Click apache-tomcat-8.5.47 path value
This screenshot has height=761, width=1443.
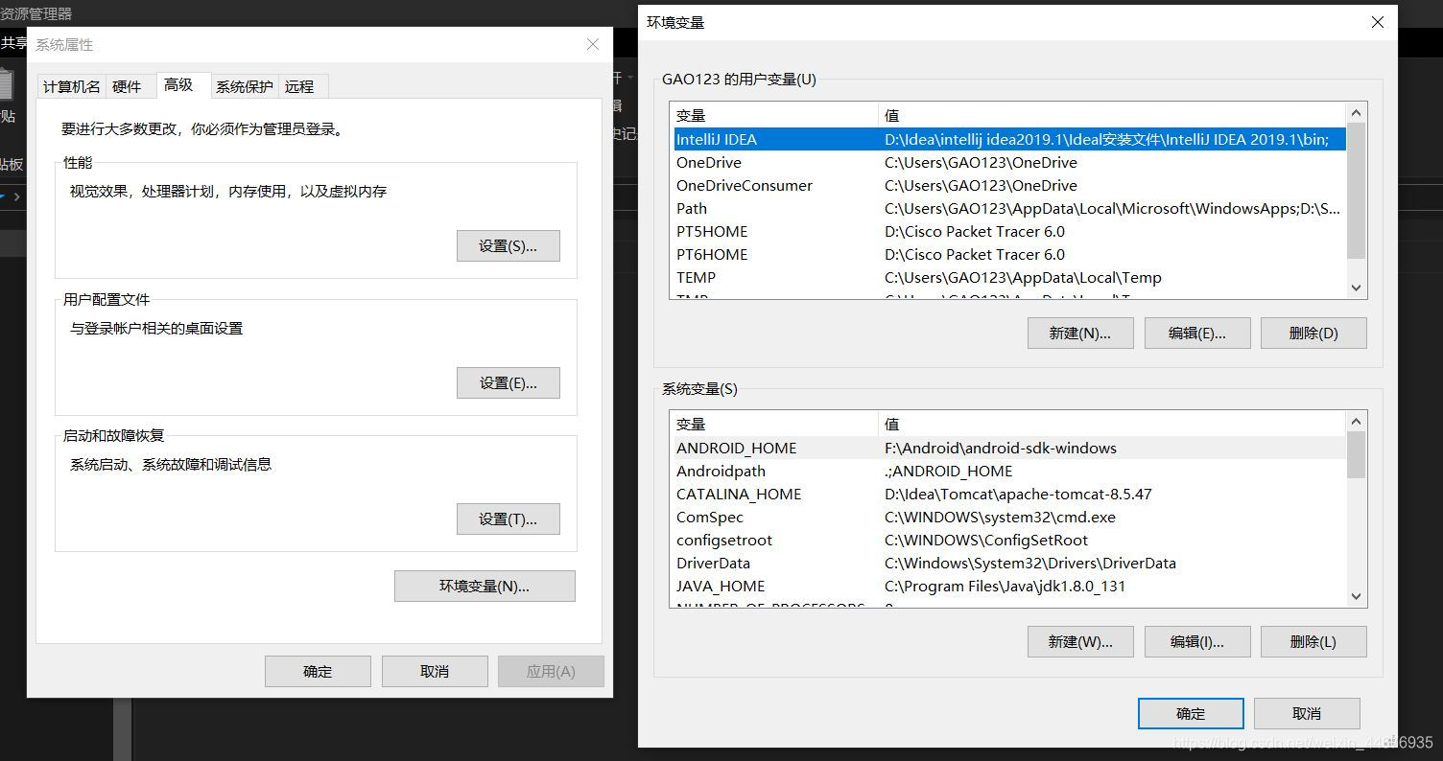coord(1018,494)
